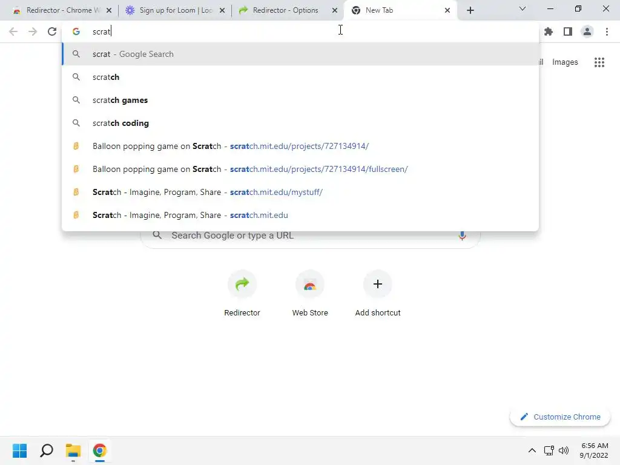Open the clock and date in taskbar
This screenshot has height=465, width=620.
[x=594, y=450]
